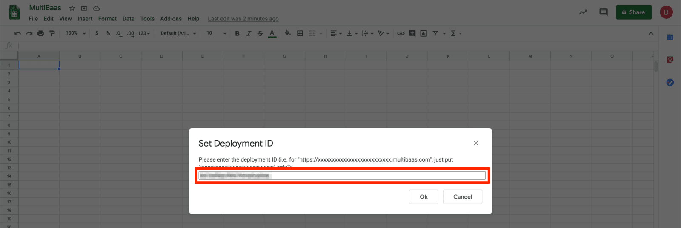Screen dimensions: 681x228
Task: Open the File menu
Action: click(x=33, y=19)
